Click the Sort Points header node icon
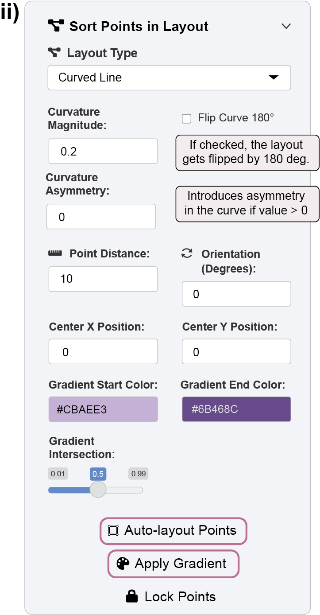Screen dimensions: 320x615 click(x=56, y=26)
